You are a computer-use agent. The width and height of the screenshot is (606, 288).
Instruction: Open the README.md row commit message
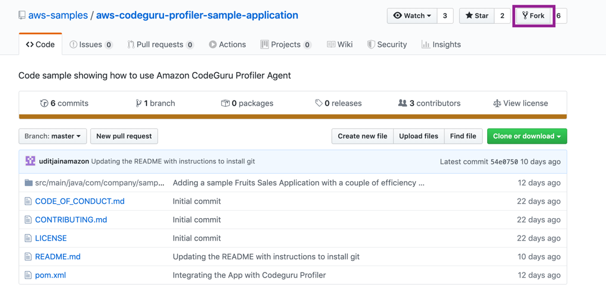pyautogui.click(x=266, y=257)
